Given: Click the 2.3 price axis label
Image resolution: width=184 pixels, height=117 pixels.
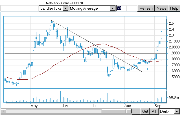Looking at the screenshot, I should 171,35.
